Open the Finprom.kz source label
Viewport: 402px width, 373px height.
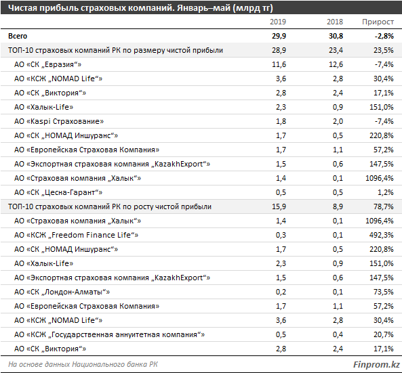376,364
